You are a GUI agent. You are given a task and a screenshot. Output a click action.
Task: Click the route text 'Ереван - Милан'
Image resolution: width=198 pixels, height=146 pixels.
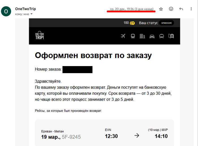(53, 131)
